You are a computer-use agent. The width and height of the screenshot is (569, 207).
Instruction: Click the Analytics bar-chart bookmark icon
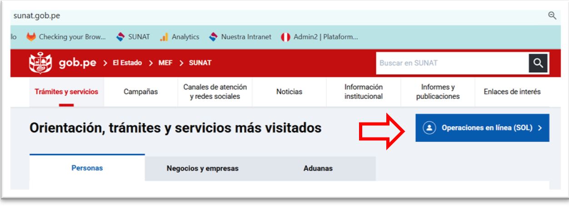[164, 37]
